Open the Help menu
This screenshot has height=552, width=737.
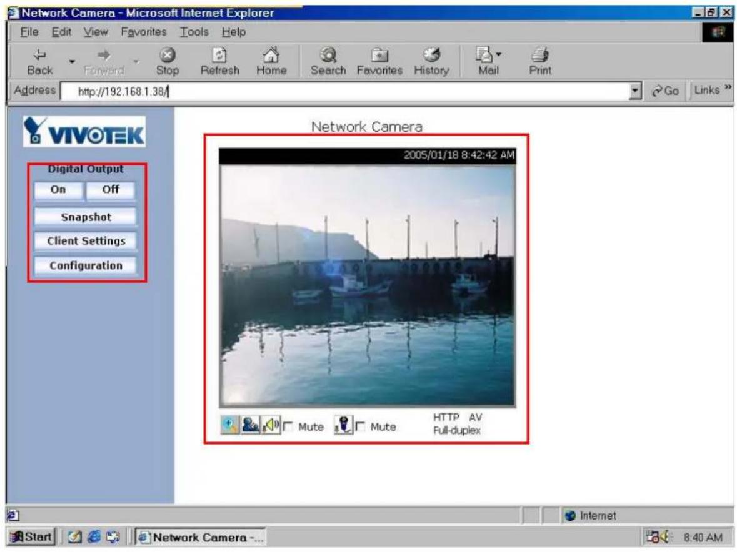234,32
